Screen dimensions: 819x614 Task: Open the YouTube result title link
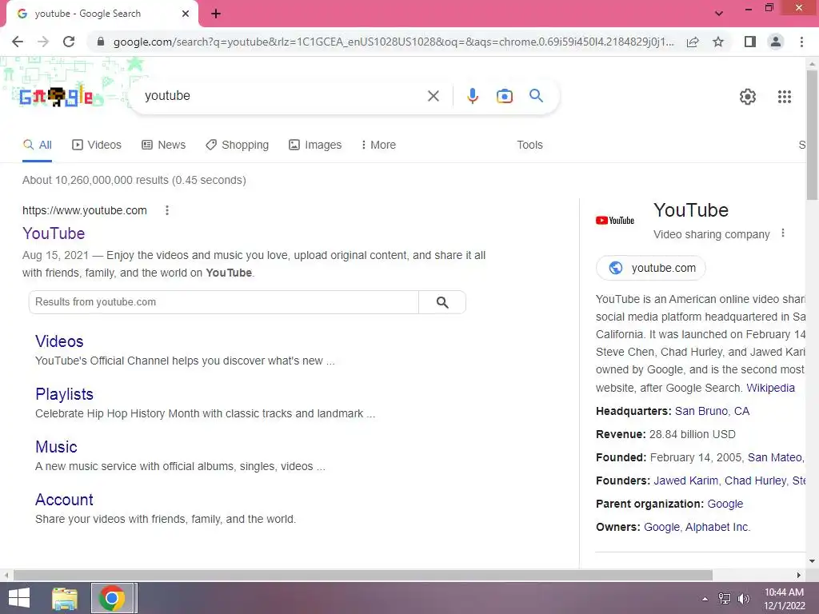[54, 233]
